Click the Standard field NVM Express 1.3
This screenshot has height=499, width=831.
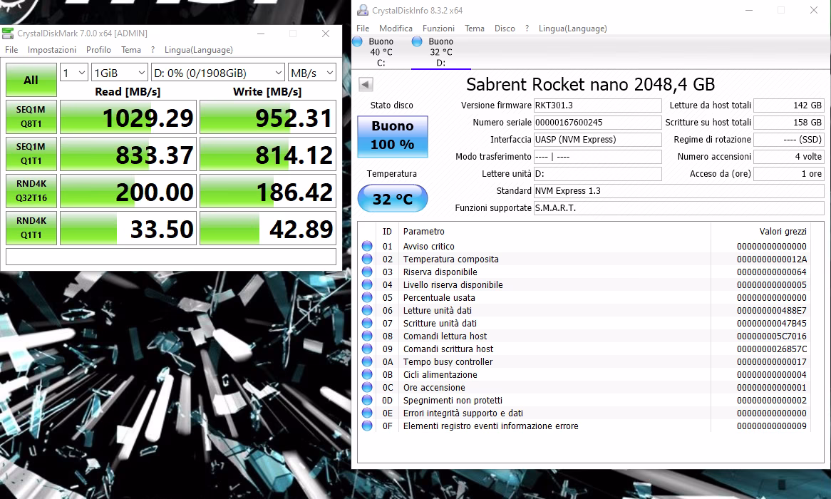tap(679, 191)
